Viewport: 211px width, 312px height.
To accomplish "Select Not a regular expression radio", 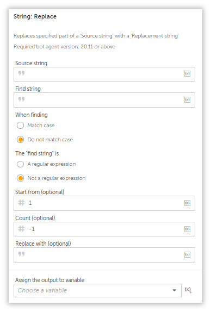I will (20, 178).
